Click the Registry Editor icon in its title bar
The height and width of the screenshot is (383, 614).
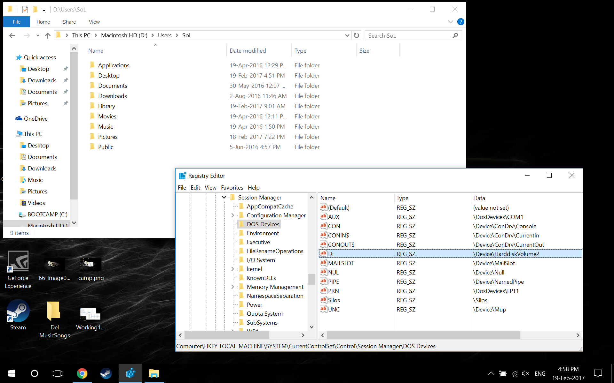point(182,175)
